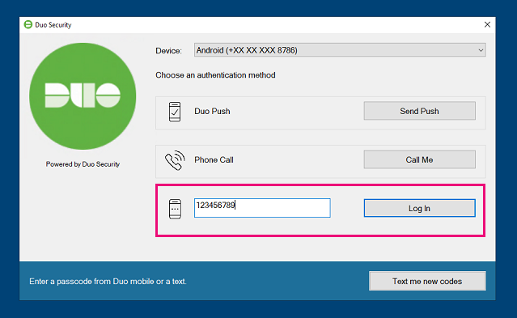The width and height of the screenshot is (517, 318).
Task: Click the Phone Call handset icon
Action: tap(175, 160)
